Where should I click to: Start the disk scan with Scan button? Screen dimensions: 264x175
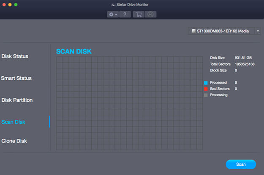point(241,164)
